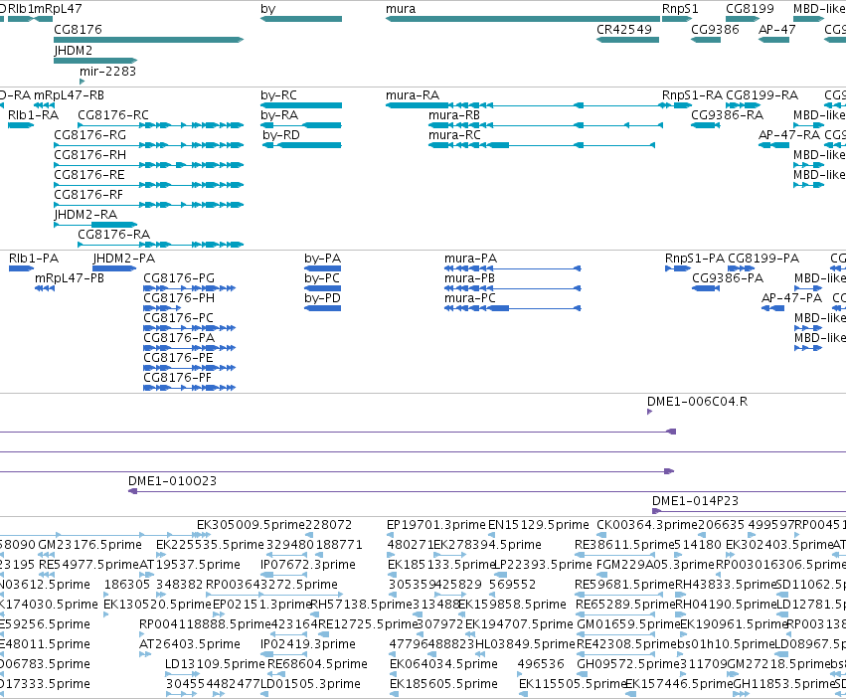Click EST EK305009.5prime

251,525
